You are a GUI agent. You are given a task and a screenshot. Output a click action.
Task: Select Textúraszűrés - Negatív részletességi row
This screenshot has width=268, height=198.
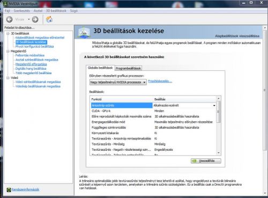pyautogui.click(x=153, y=150)
